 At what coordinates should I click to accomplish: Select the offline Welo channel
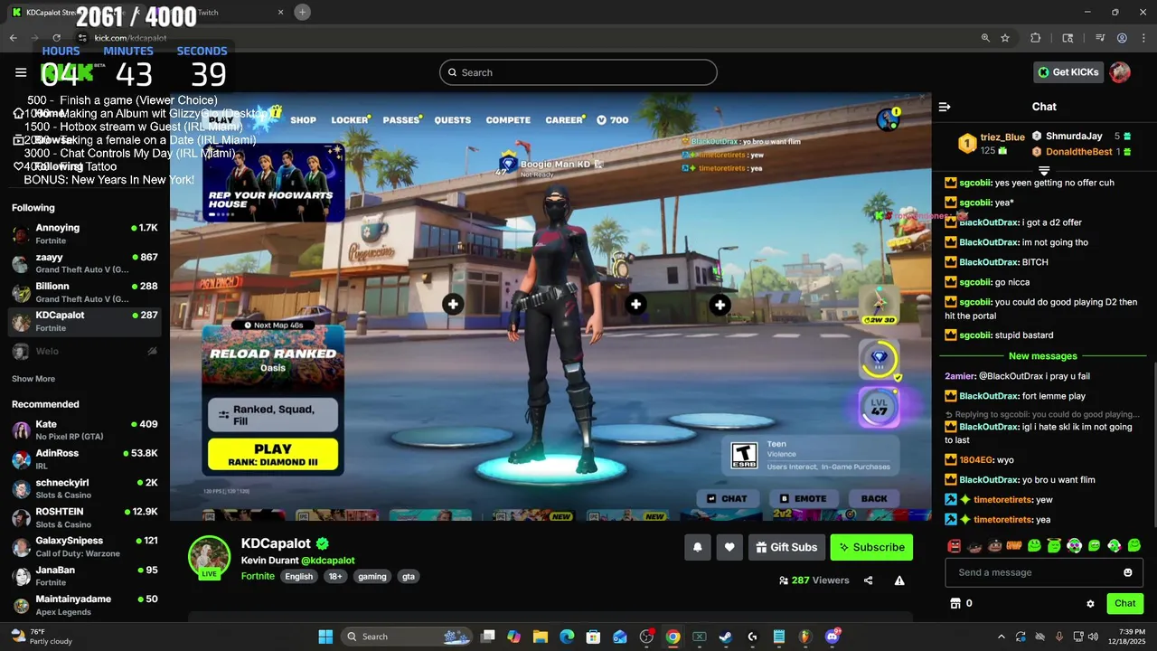pos(85,351)
